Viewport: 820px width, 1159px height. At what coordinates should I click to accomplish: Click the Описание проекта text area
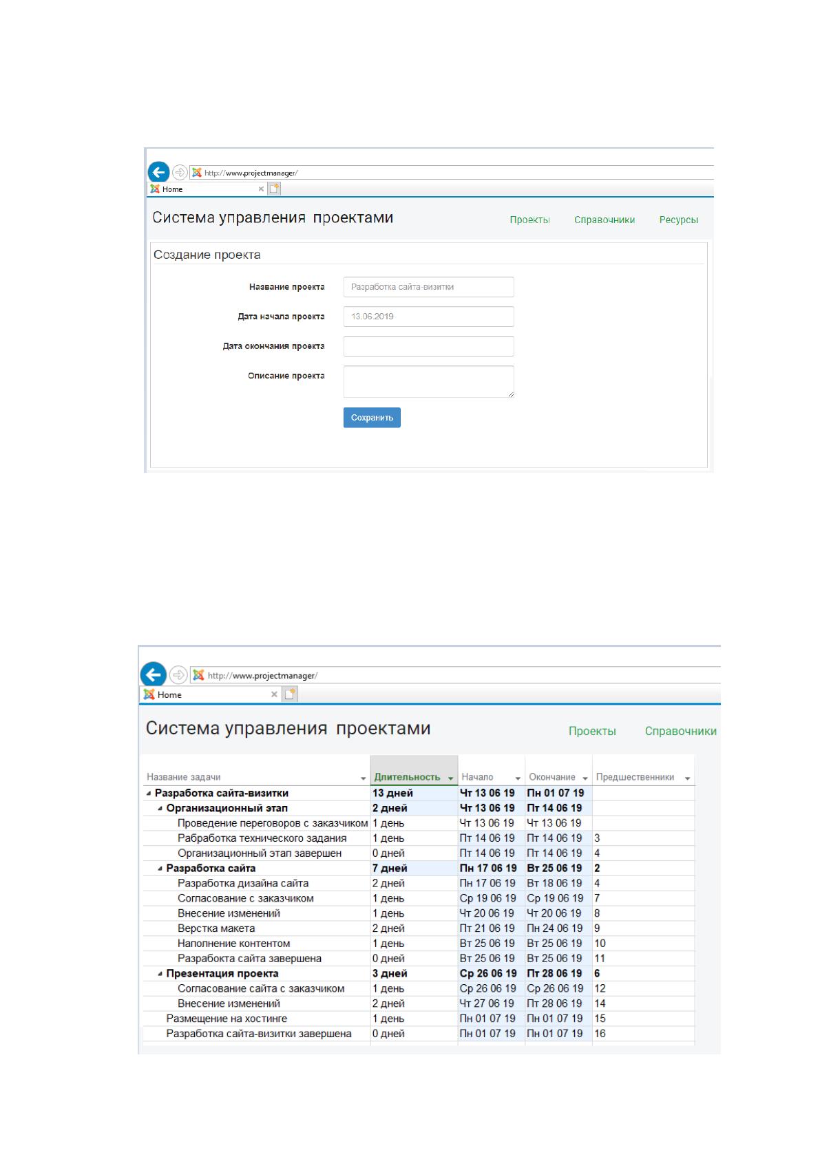pos(429,381)
